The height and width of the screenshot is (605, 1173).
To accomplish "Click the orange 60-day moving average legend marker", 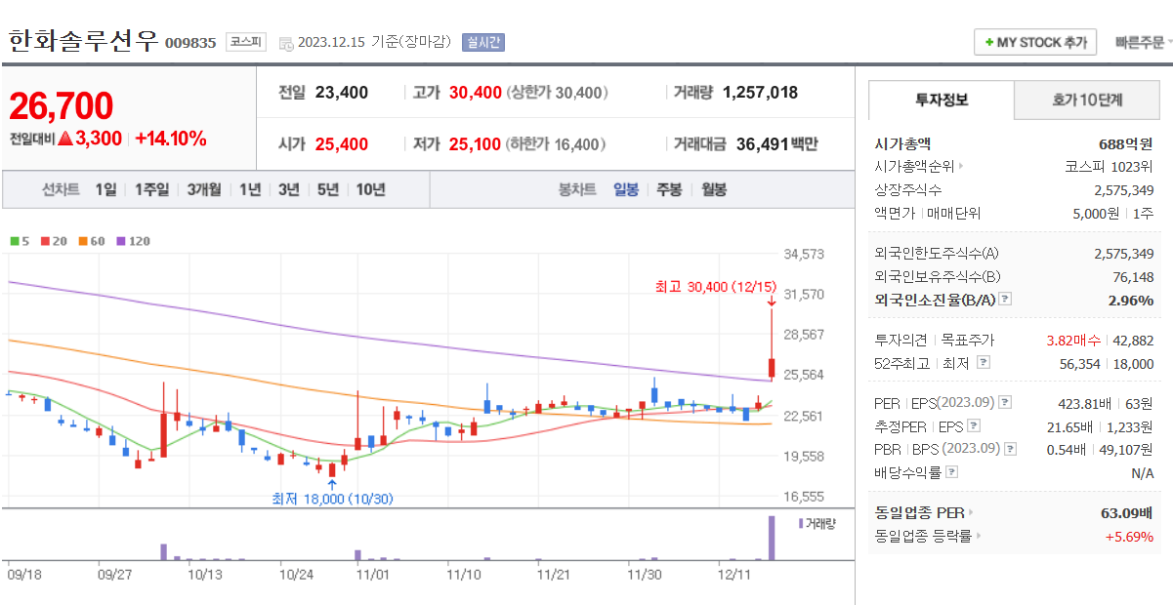I will tap(83, 241).
